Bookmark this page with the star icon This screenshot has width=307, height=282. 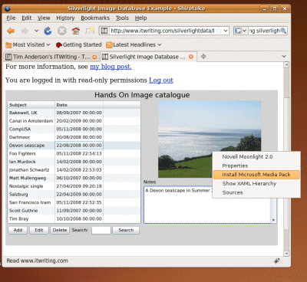(219, 31)
